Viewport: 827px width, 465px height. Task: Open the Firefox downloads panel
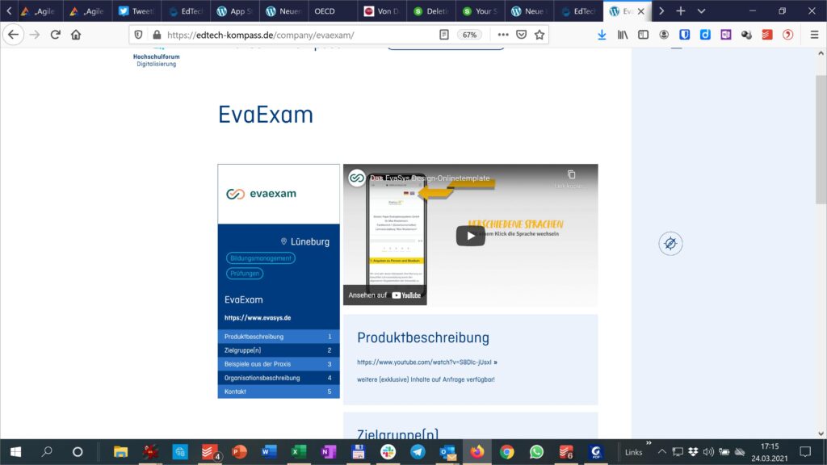(602, 35)
